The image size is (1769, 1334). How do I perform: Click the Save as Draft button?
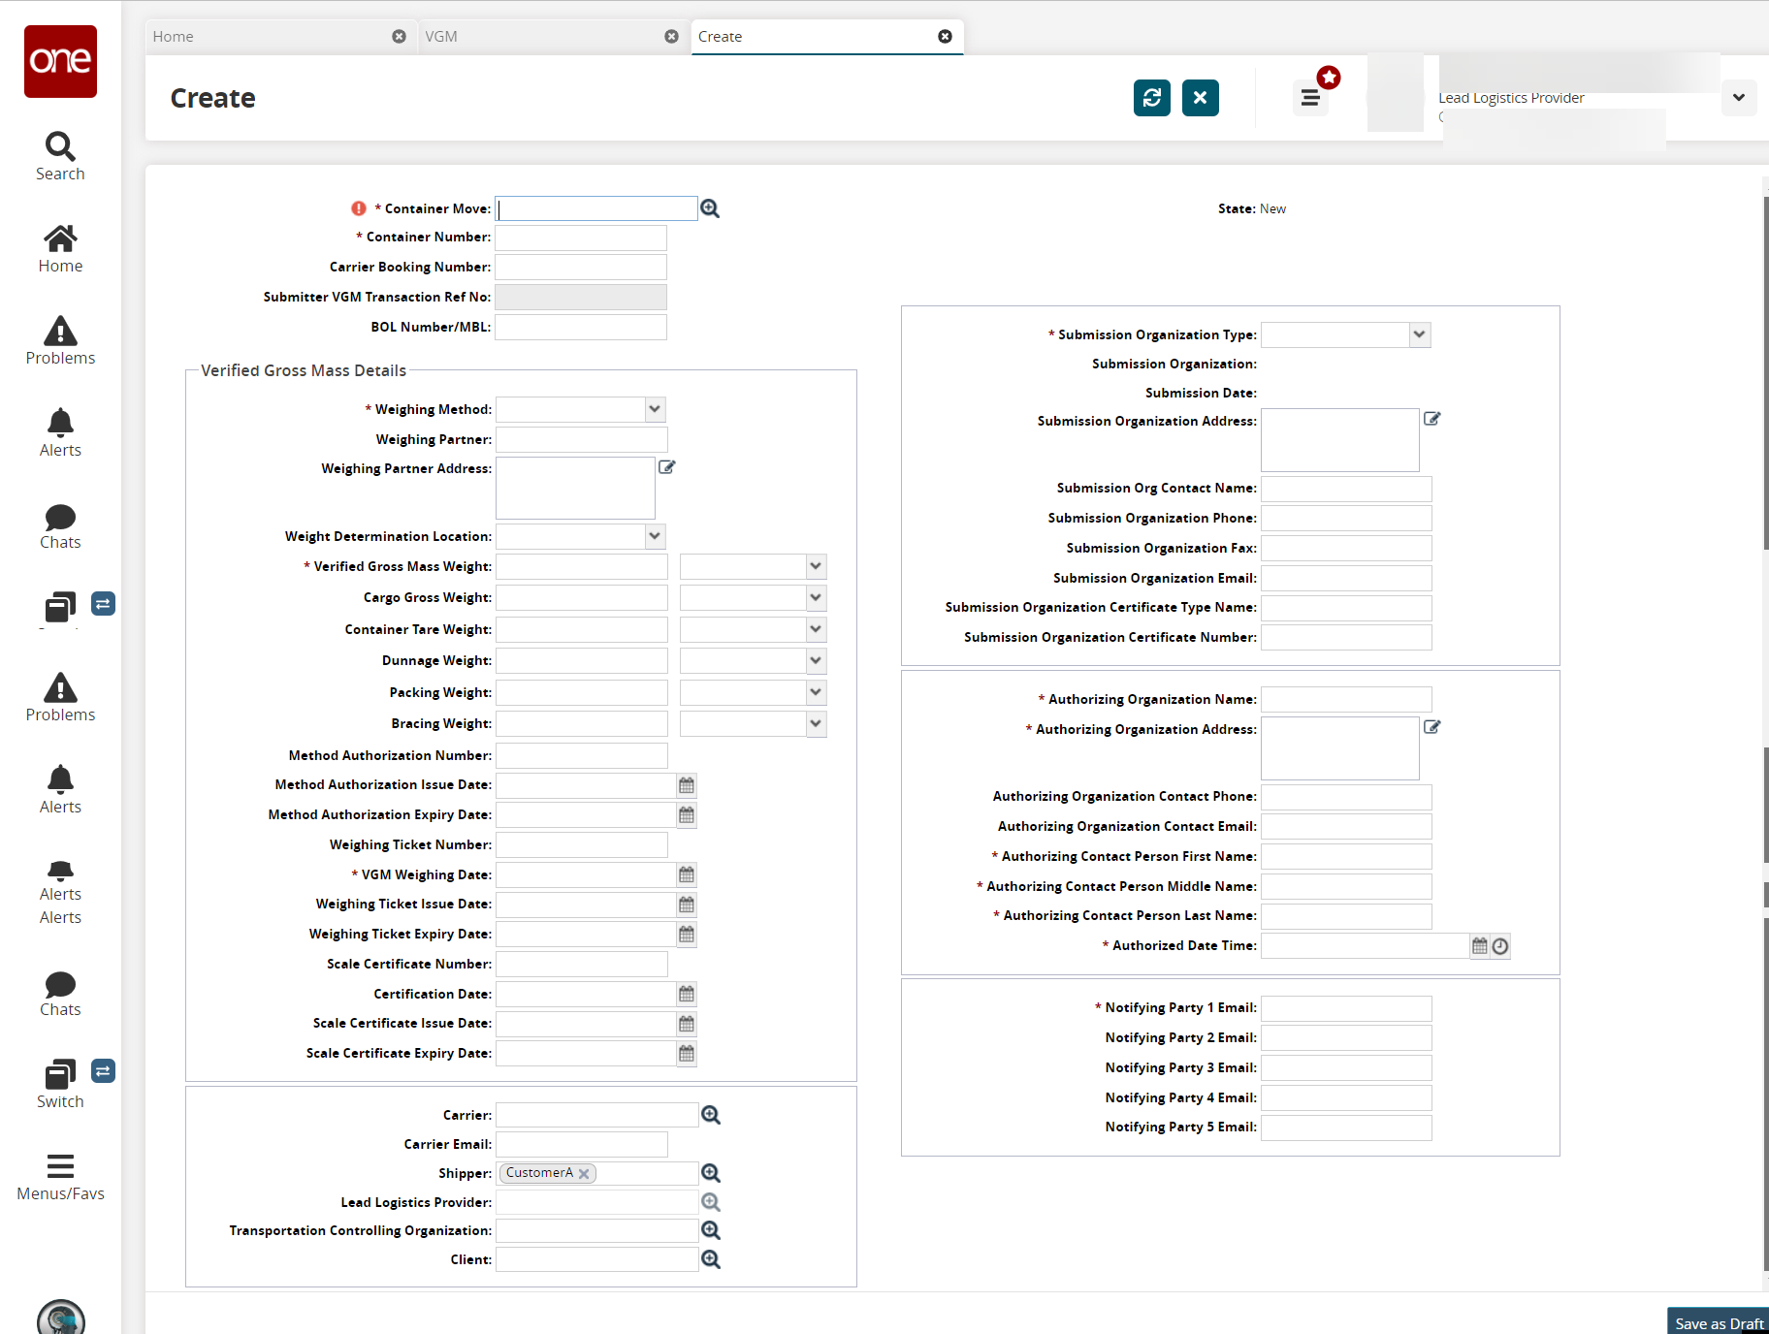pyautogui.click(x=1719, y=1322)
